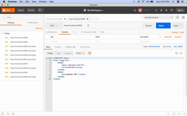Open the No Environment dropdown
The width and height of the screenshot is (187, 116).
[158, 18]
